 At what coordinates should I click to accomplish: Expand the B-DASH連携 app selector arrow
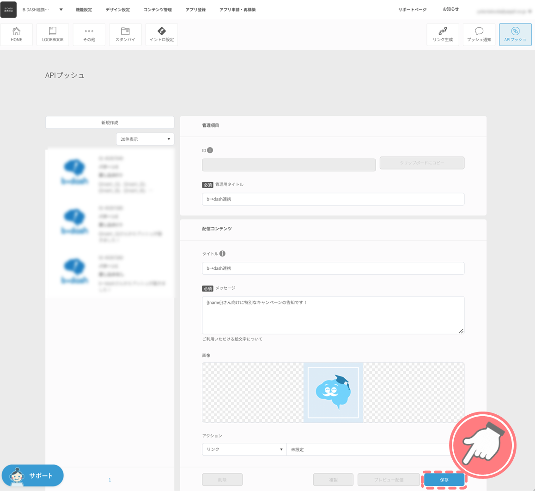coord(61,10)
